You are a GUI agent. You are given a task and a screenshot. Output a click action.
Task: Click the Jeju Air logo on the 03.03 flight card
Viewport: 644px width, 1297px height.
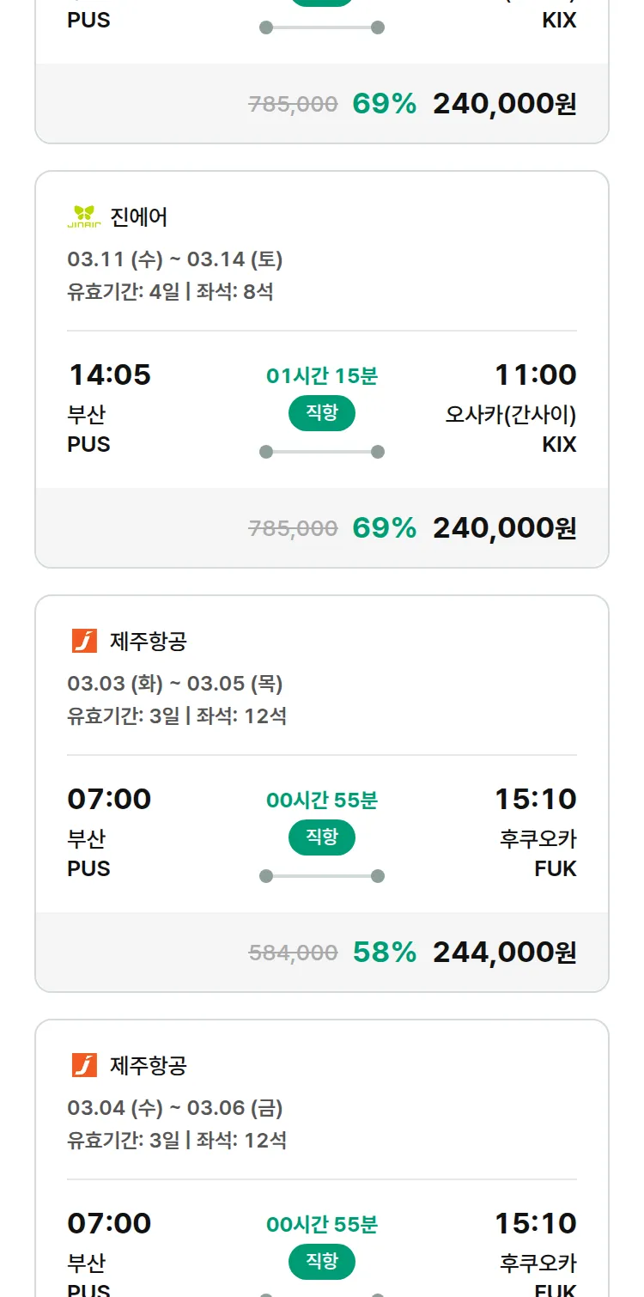[84, 641]
